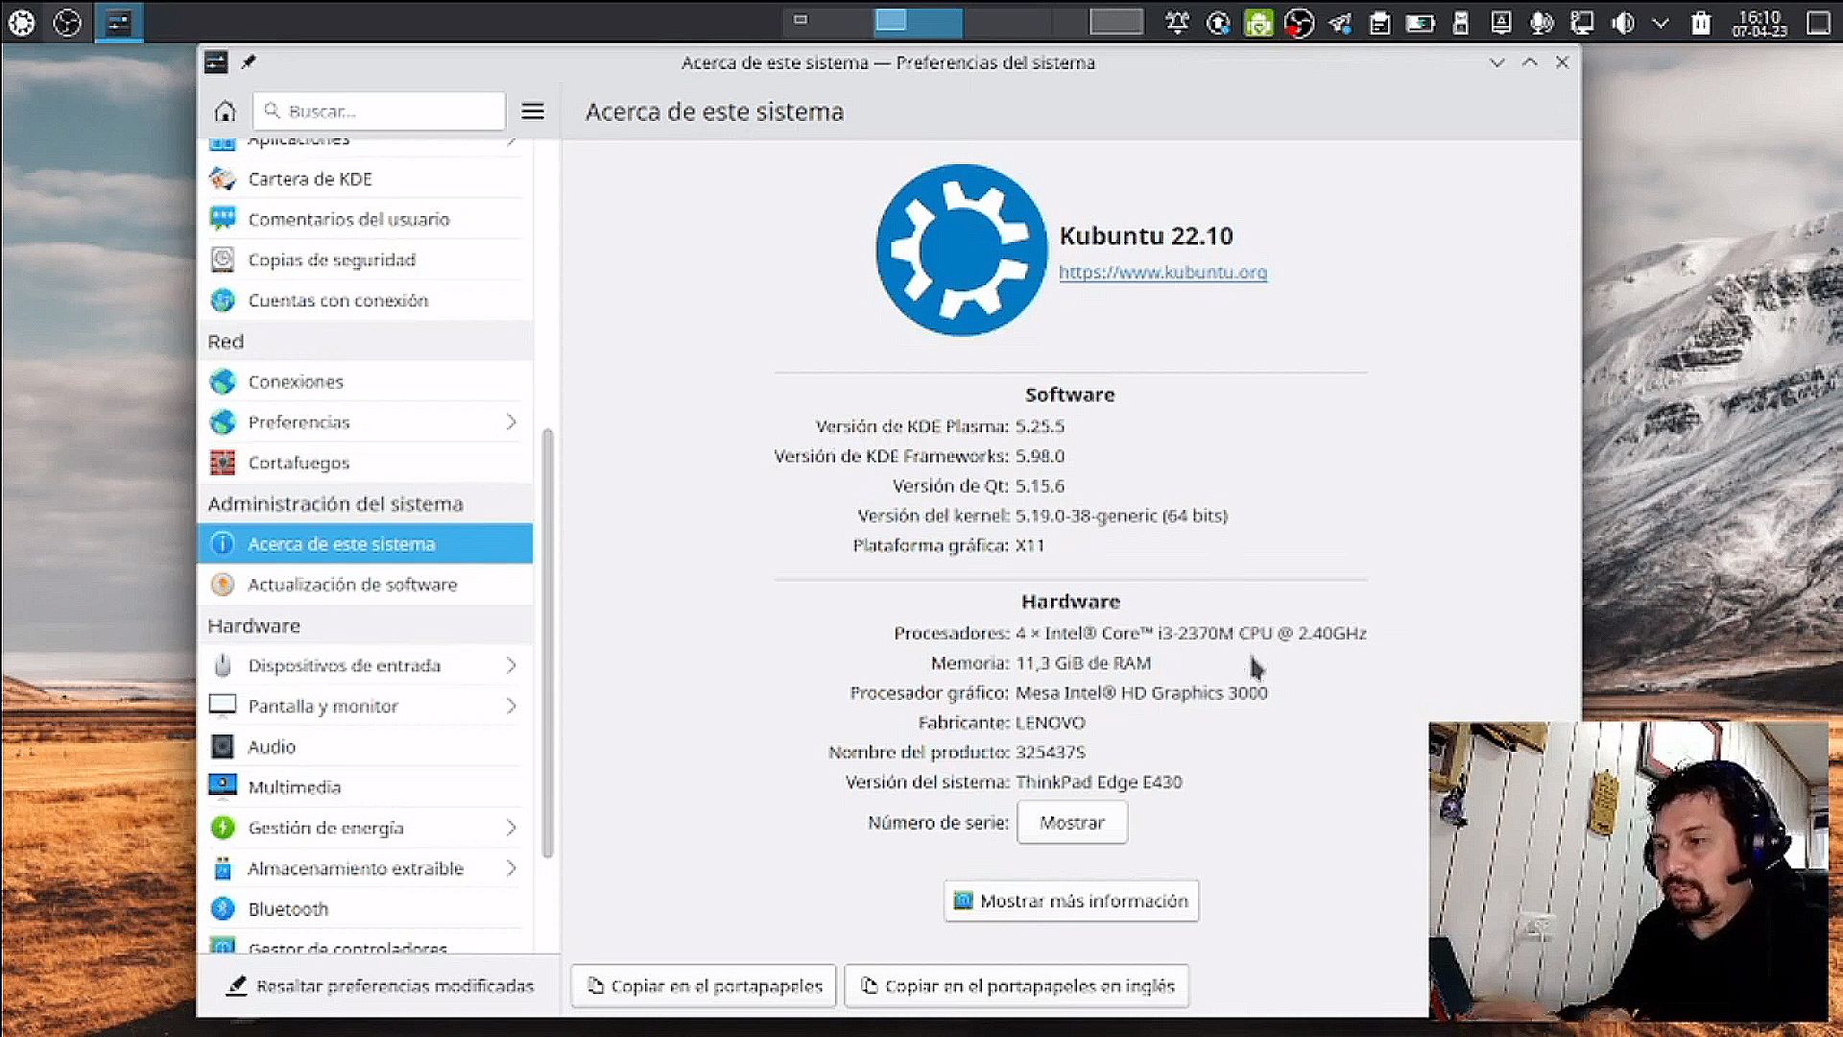Open Audio settings

tap(365, 746)
